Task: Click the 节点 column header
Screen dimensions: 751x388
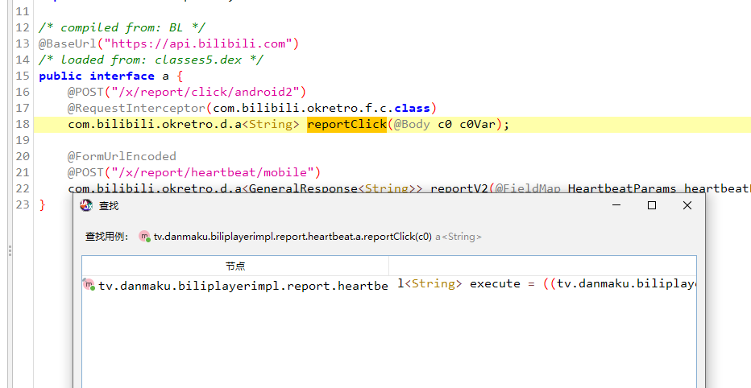Action: [x=235, y=266]
